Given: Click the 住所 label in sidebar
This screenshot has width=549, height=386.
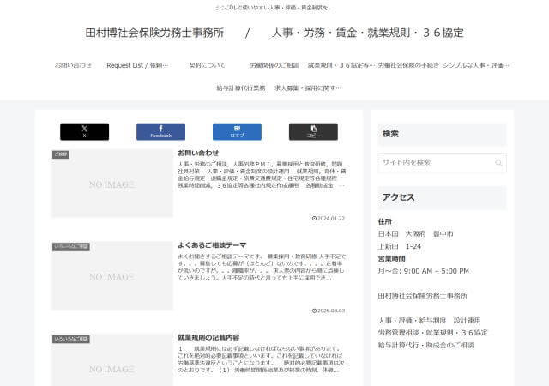Looking at the screenshot, I should coord(385,221).
